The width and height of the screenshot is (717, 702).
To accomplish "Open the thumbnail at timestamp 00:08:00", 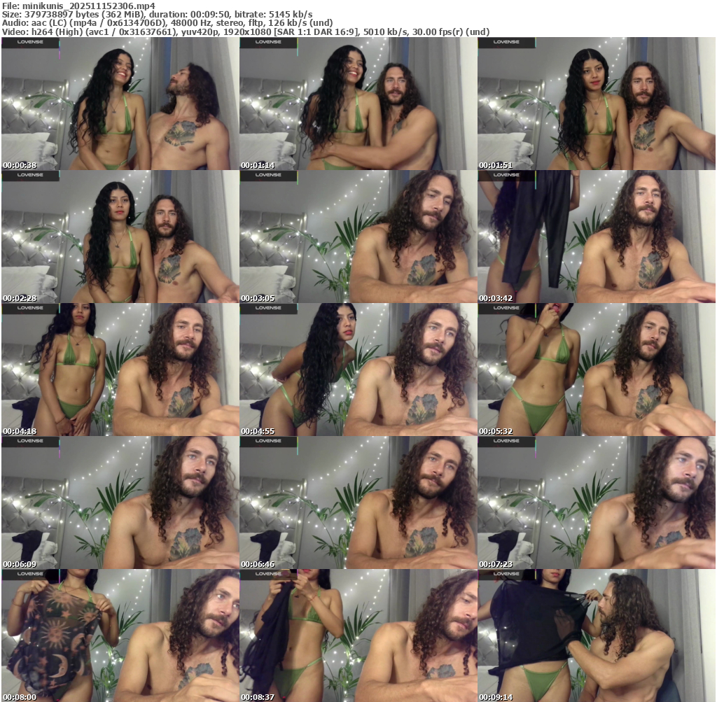I will pyautogui.click(x=120, y=636).
